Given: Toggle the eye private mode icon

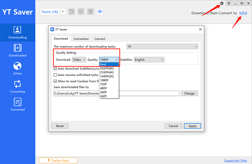Looking at the screenshot, I should coord(100,12).
